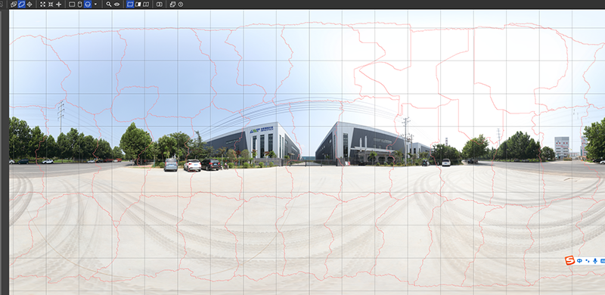605x295 pixels.
Task: Click the circular help icon in toolbar
Action: click(x=181, y=5)
